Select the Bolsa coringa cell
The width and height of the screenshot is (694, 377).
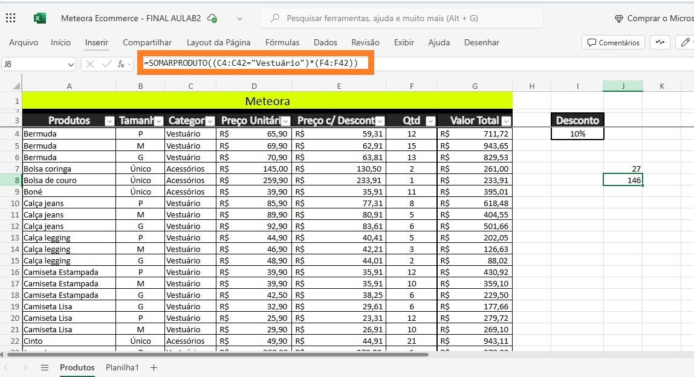pyautogui.click(x=69, y=169)
